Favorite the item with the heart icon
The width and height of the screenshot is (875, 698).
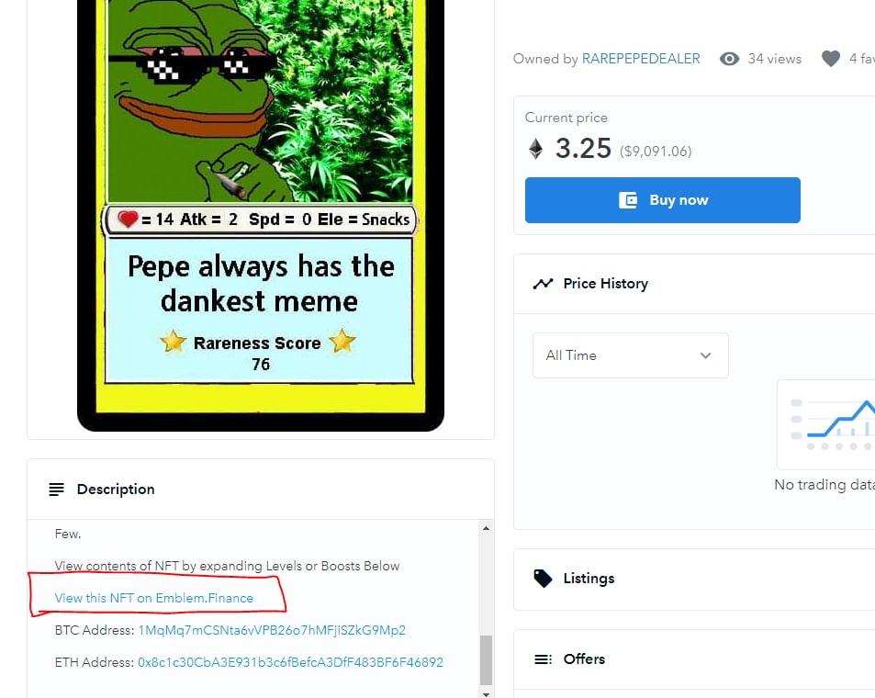831,59
